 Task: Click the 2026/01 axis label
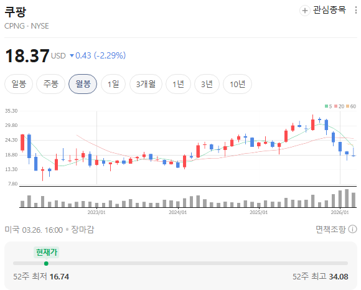pyautogui.click(x=340, y=212)
